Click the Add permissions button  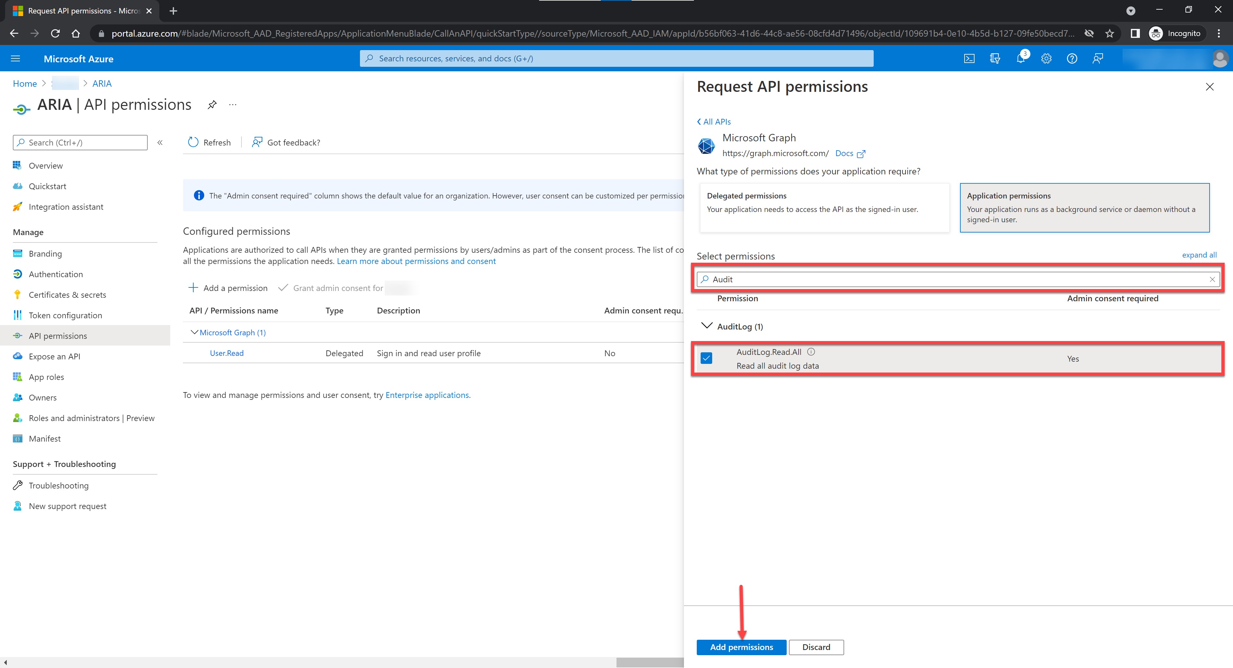(x=741, y=647)
